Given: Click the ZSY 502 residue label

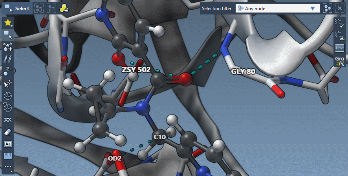Looking at the screenshot, I should [135, 70].
